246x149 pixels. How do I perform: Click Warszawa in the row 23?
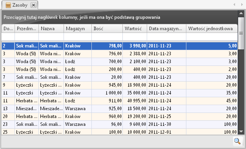point(78,124)
